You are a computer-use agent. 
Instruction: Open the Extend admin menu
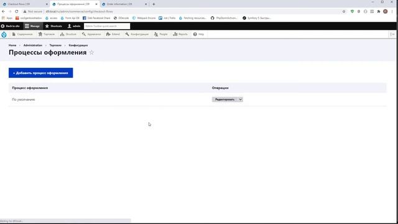tap(113, 34)
